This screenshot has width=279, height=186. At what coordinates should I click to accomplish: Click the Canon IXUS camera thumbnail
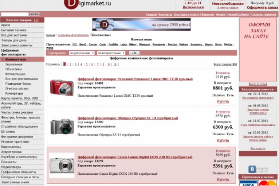[x=62, y=165]
